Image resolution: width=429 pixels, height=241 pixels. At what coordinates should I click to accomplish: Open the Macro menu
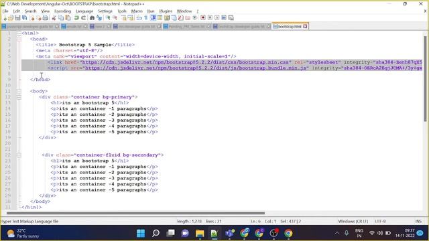137,11
